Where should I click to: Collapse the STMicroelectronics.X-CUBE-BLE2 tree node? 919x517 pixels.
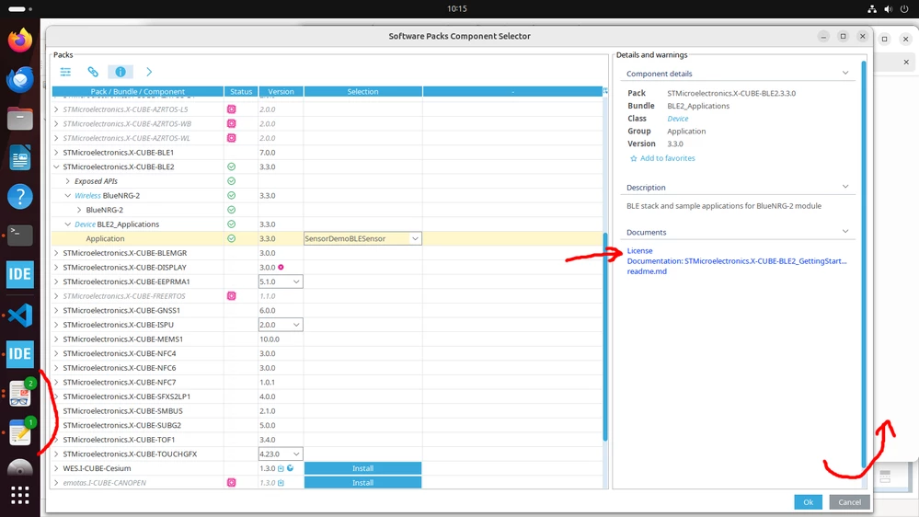pos(56,167)
